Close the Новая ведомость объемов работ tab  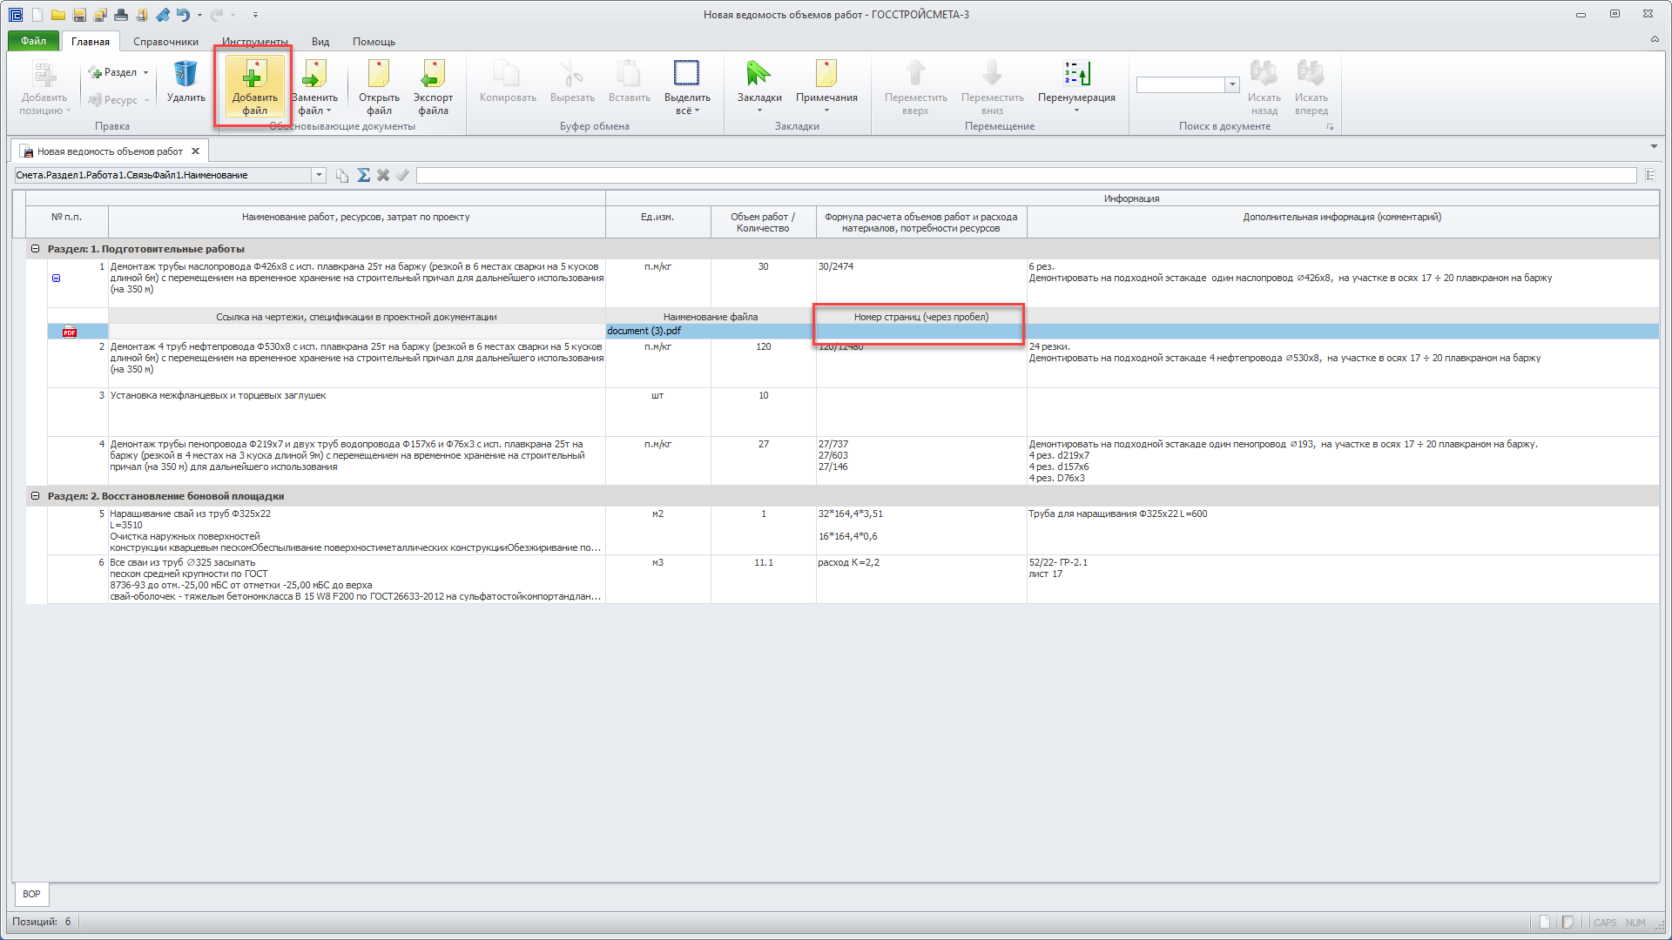point(196,151)
